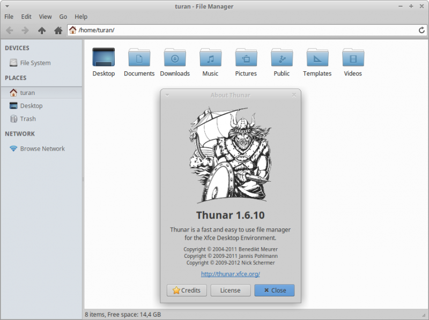Open window menu arrow of File Manager title bar

(x=7, y=6)
